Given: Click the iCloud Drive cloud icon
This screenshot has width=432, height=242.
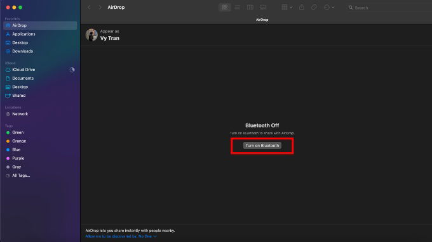Looking at the screenshot, I should click(8, 70).
